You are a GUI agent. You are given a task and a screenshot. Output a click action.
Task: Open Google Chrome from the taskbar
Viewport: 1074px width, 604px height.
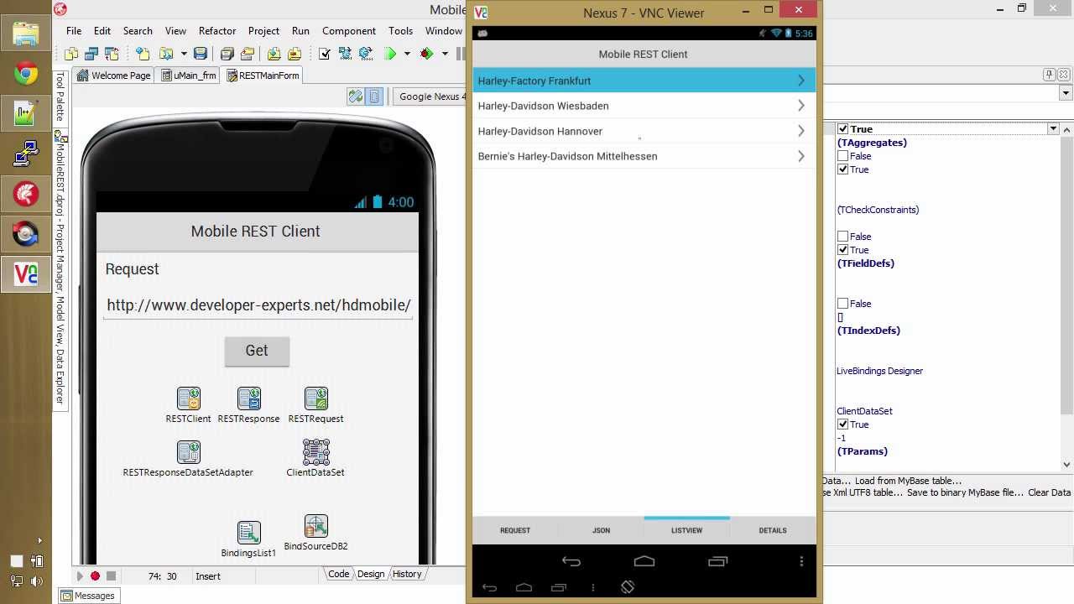(25, 74)
